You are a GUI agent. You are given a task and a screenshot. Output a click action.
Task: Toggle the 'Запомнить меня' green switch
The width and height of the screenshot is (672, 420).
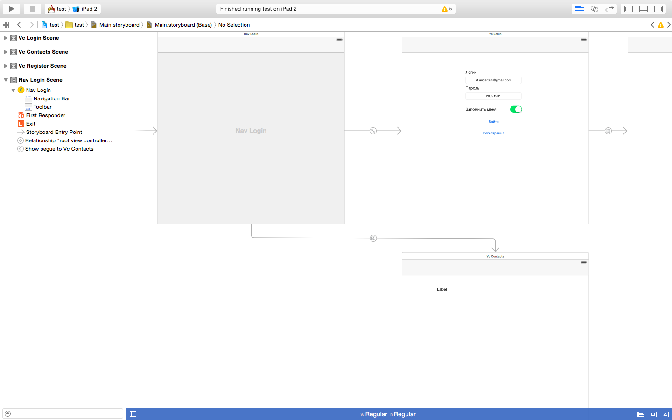click(x=516, y=109)
